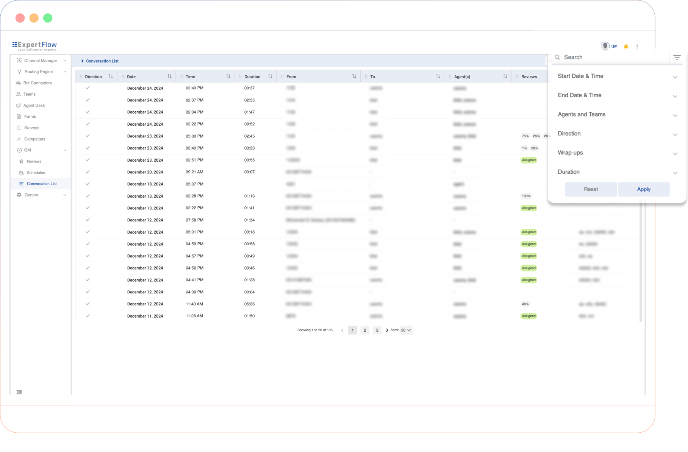Click the filter icon beside Search
This screenshot has height=452, width=688.
tap(677, 58)
